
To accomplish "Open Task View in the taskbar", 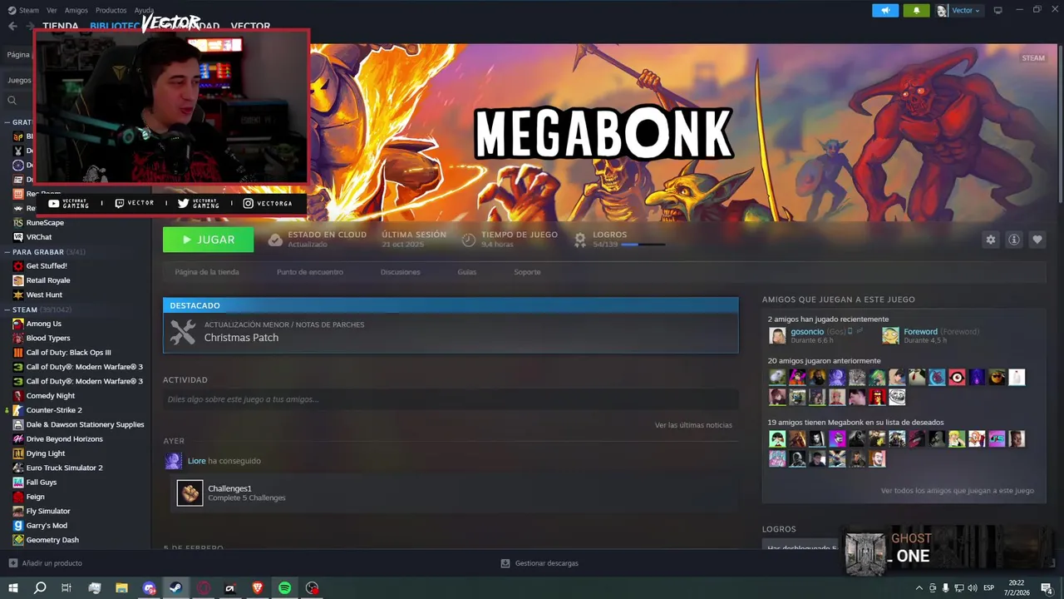I will (66, 588).
